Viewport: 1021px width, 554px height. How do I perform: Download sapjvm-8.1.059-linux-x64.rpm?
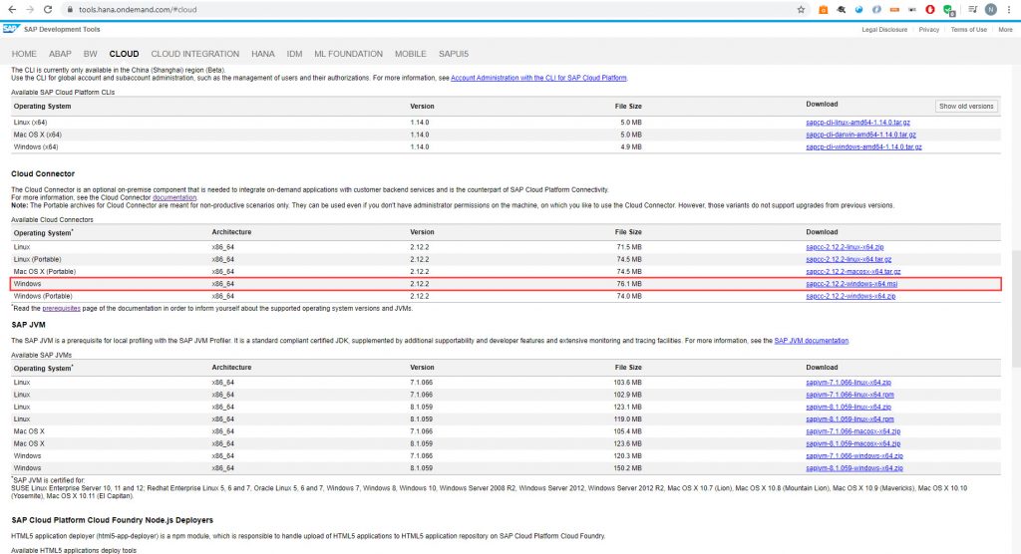[850, 419]
